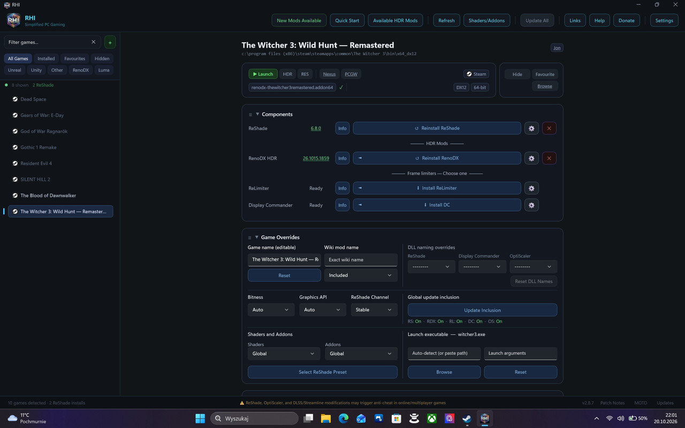Collapse the Components section
685x428 pixels.
[257, 114]
